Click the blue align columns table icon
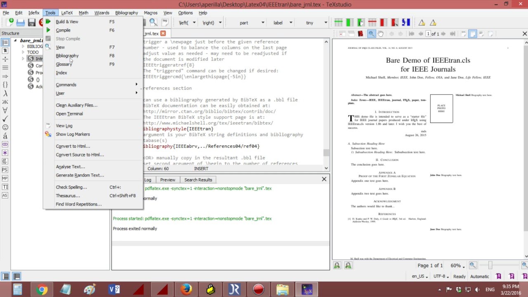528x297 pixels. (406, 23)
